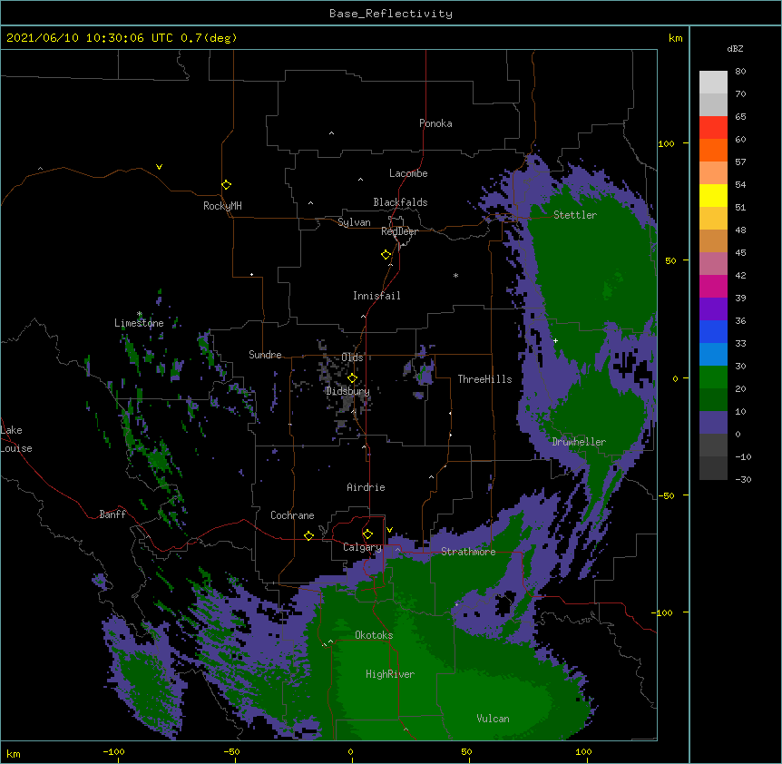Click the light gray 70-80 dBZ legend swatch
The height and width of the screenshot is (764, 782).
pyautogui.click(x=713, y=83)
